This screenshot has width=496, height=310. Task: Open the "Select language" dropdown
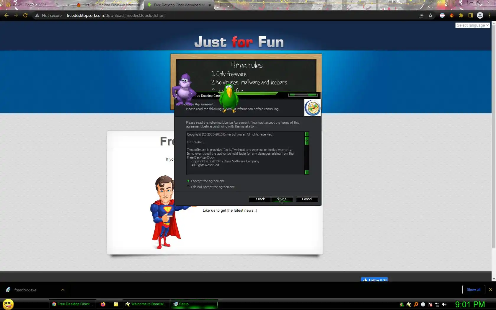(472, 25)
